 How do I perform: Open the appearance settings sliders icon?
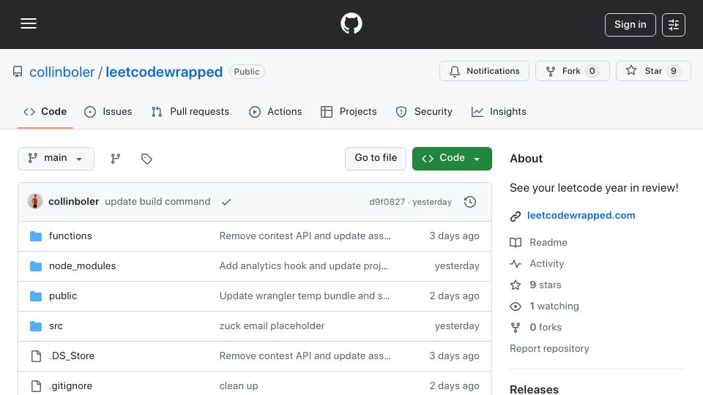pyautogui.click(x=674, y=25)
